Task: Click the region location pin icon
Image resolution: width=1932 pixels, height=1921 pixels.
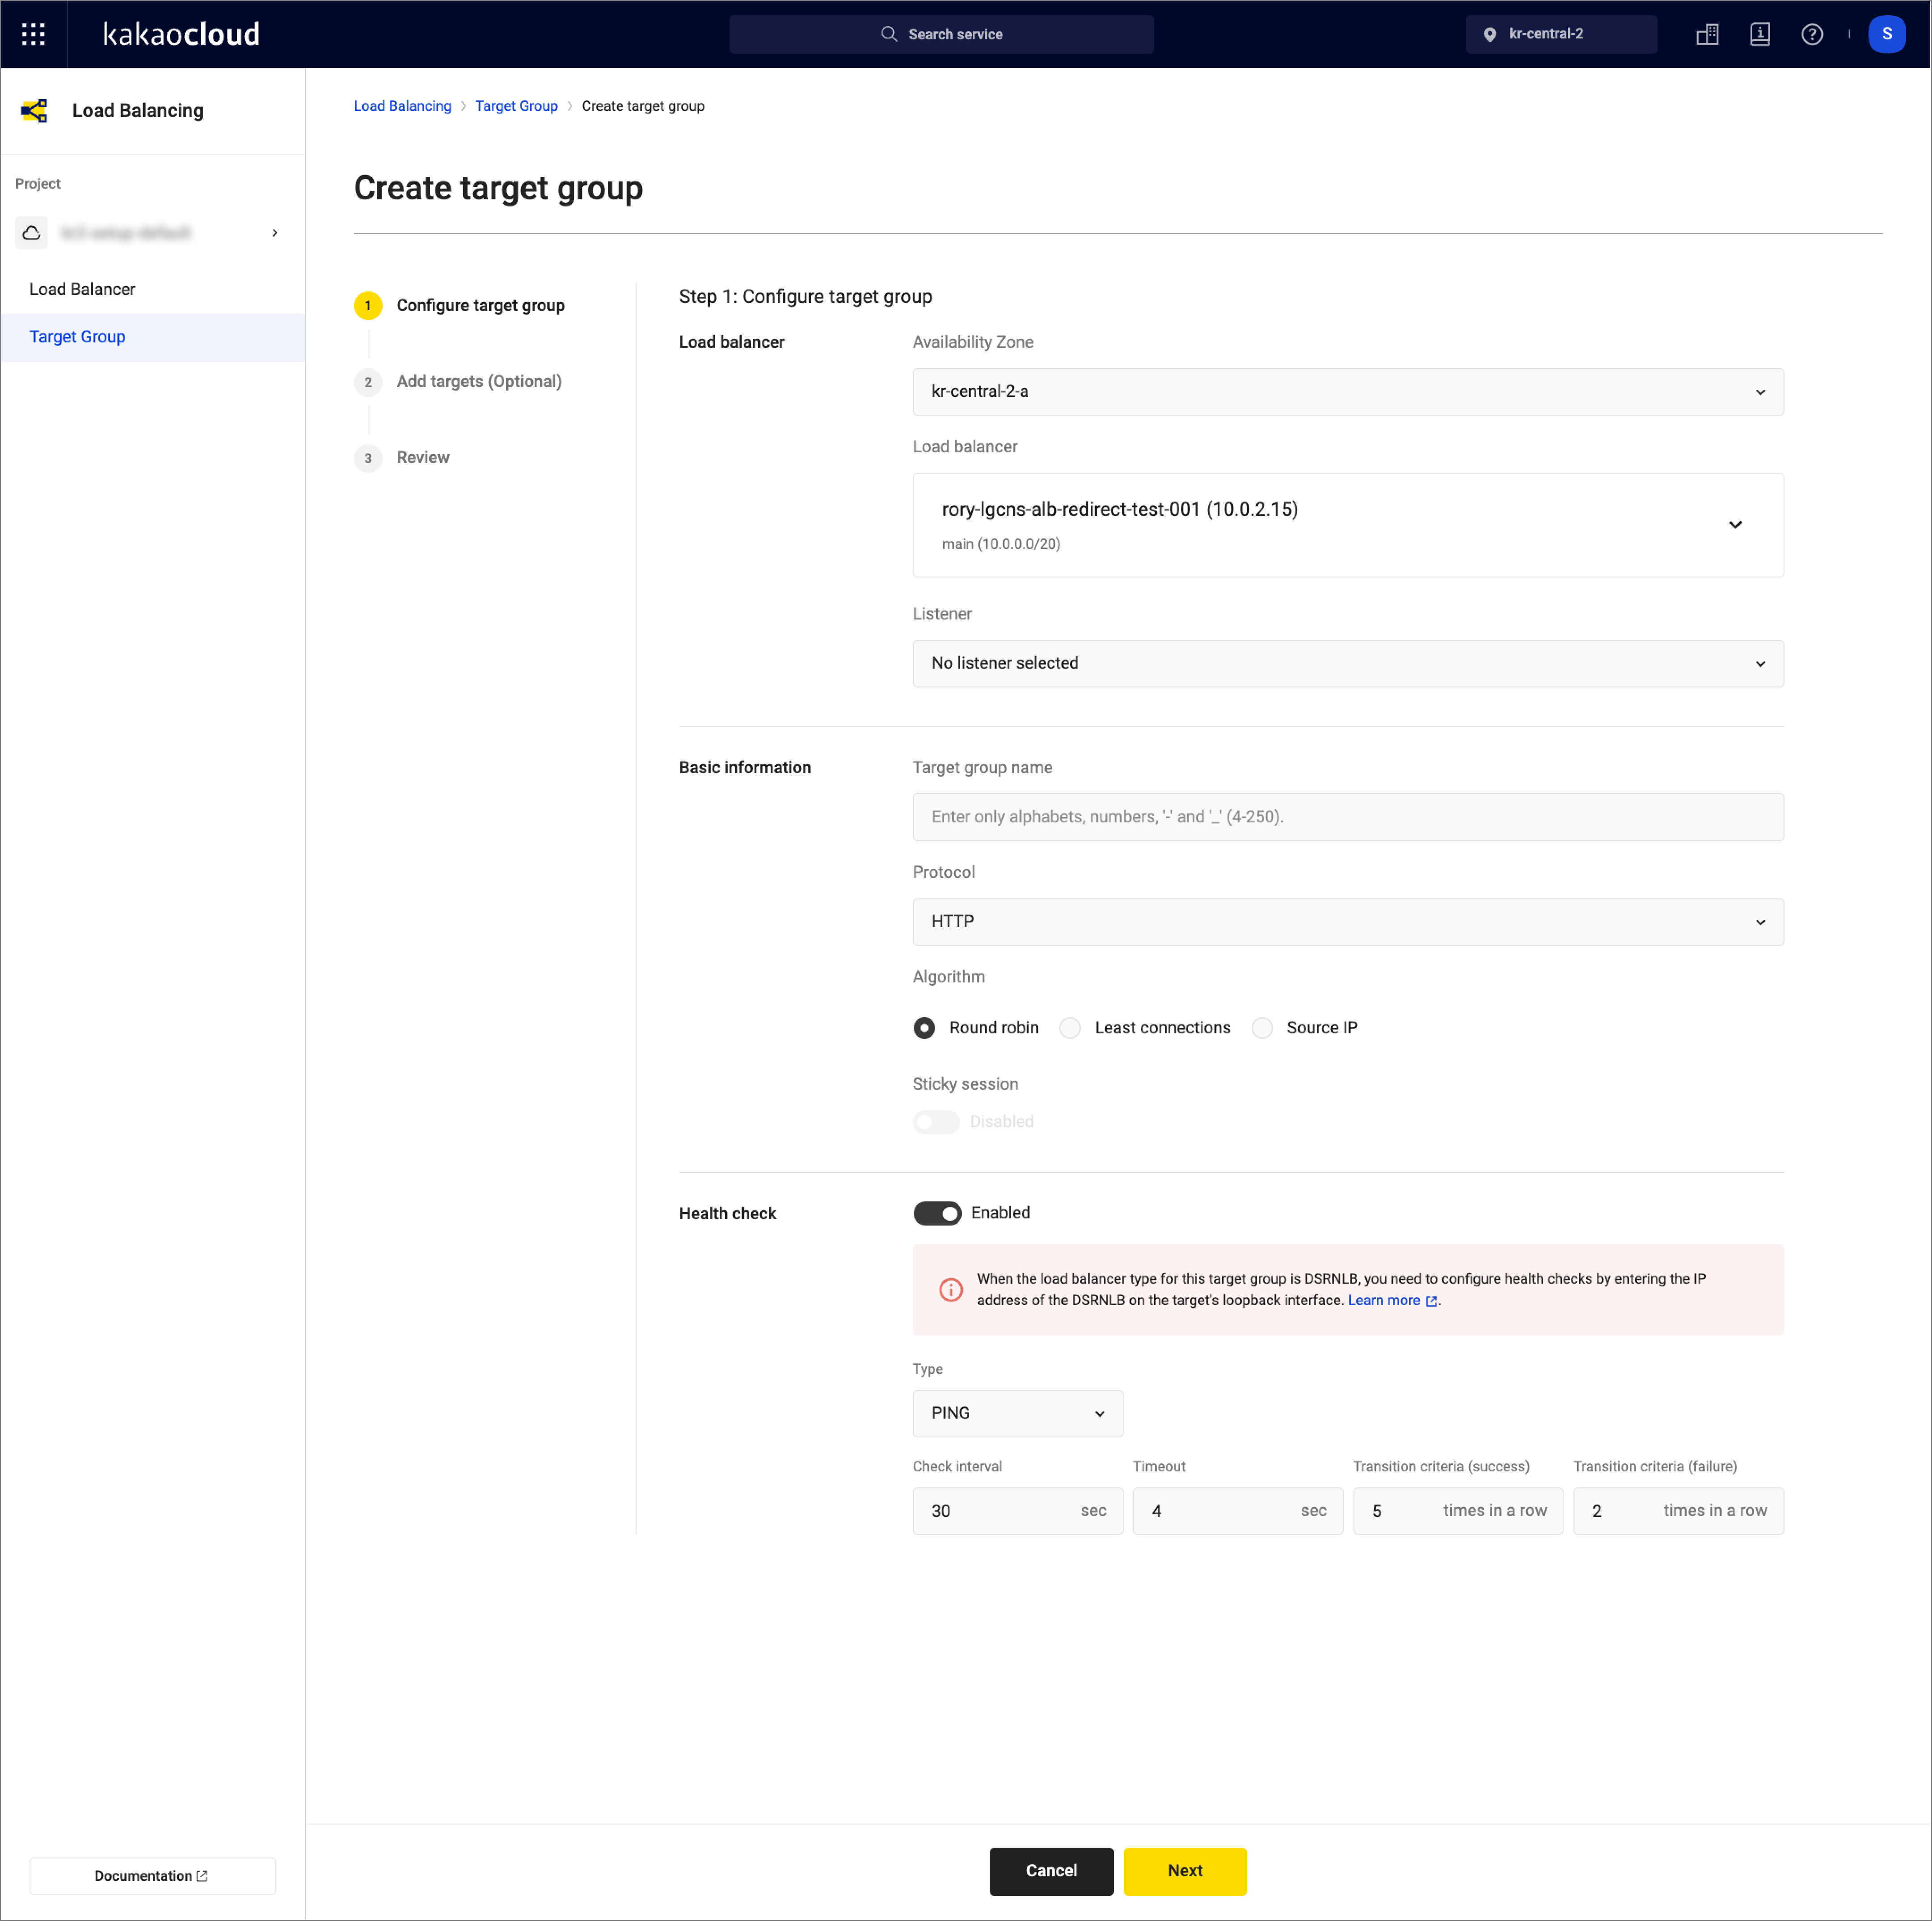Action: (1489, 34)
